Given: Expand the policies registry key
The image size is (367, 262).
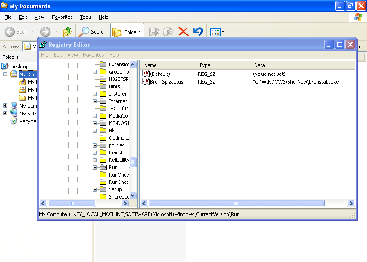Looking at the screenshot, I should 95,145.
